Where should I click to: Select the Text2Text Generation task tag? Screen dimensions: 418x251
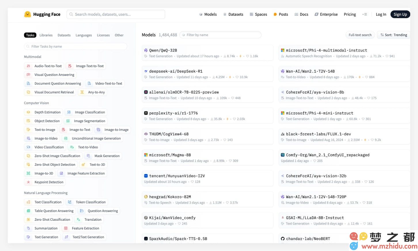(84, 237)
